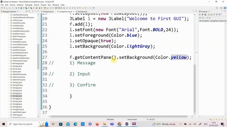227x127 pixels.
Task: Maximize the Console view
Action: point(225,11)
